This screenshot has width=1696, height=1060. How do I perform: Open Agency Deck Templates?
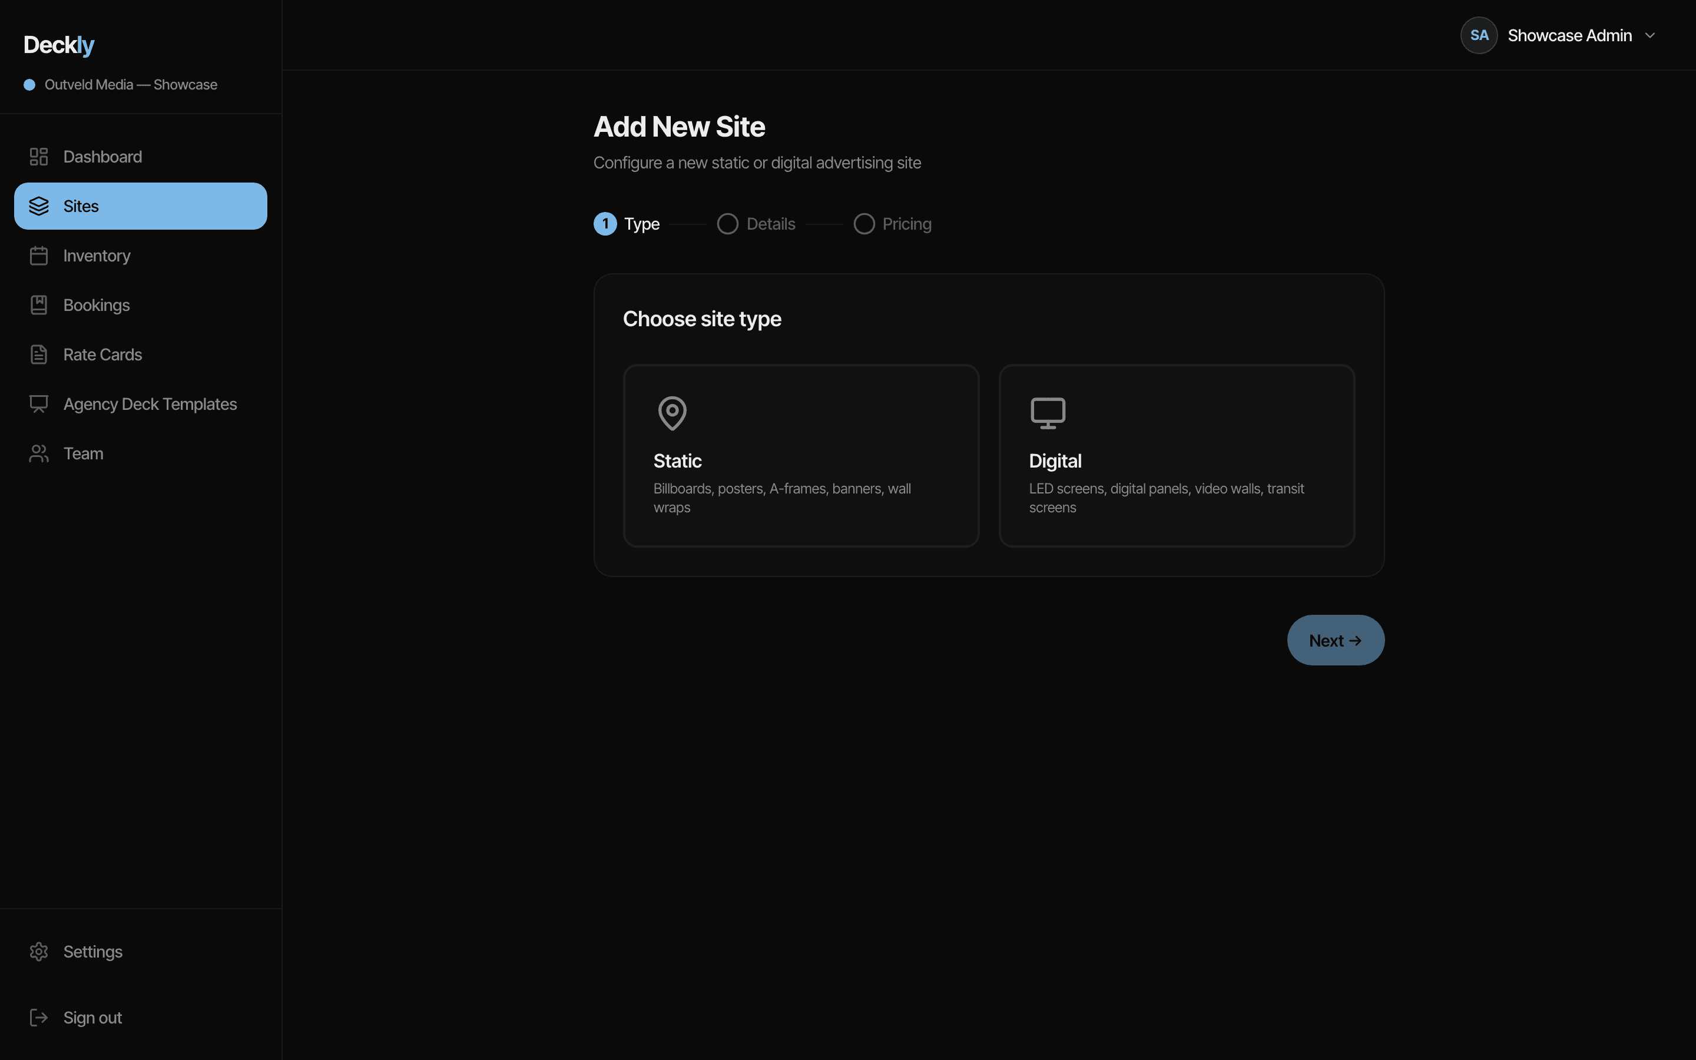[x=140, y=405]
